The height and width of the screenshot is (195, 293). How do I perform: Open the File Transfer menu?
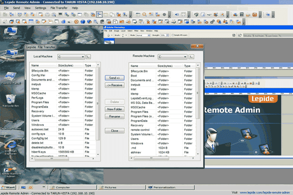[x=59, y=8]
